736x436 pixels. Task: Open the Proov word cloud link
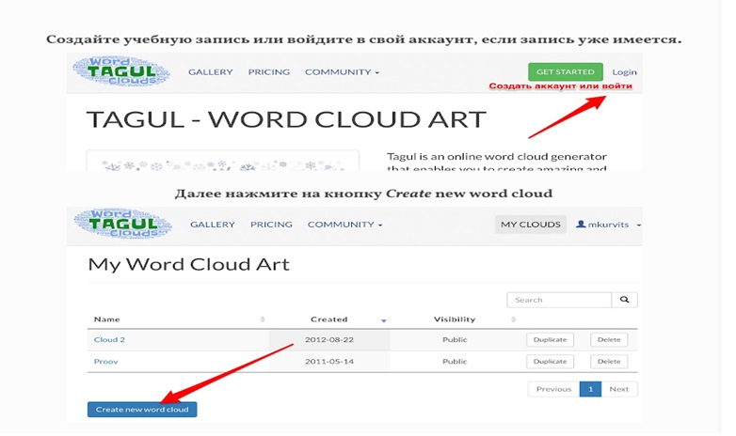click(x=106, y=362)
